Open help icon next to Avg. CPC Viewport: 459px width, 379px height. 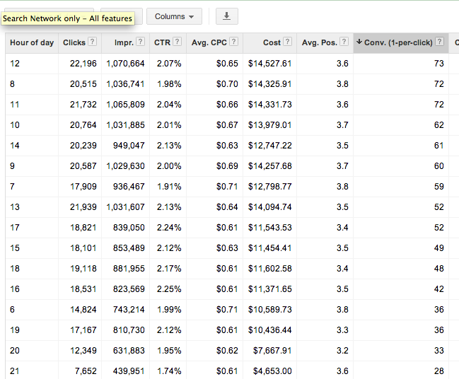point(233,42)
